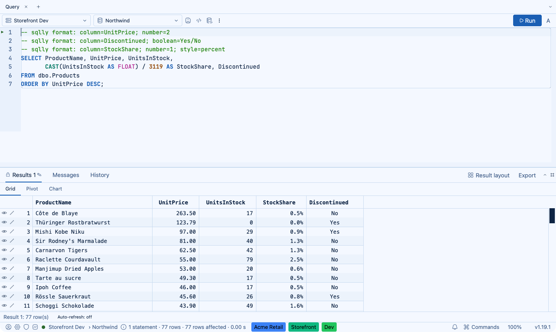This screenshot has height=332, width=556.
Task: Open the three-dot more options menu
Action: [x=219, y=20]
